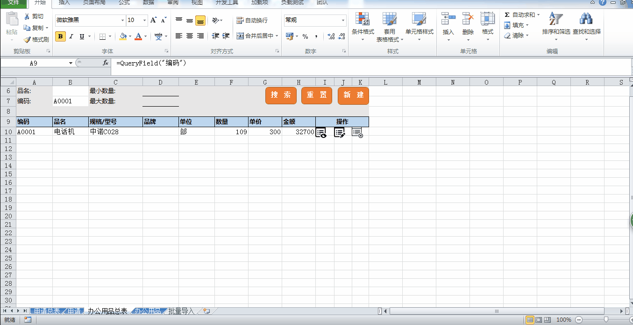Toggle Italic formatting button
Screen dimensions: 633x325
click(x=71, y=36)
